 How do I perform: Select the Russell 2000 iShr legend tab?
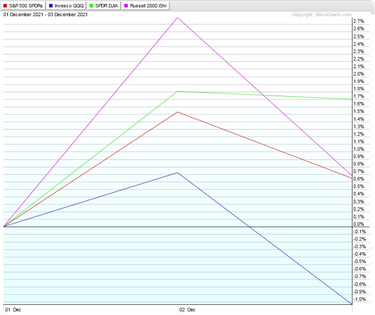click(x=146, y=6)
